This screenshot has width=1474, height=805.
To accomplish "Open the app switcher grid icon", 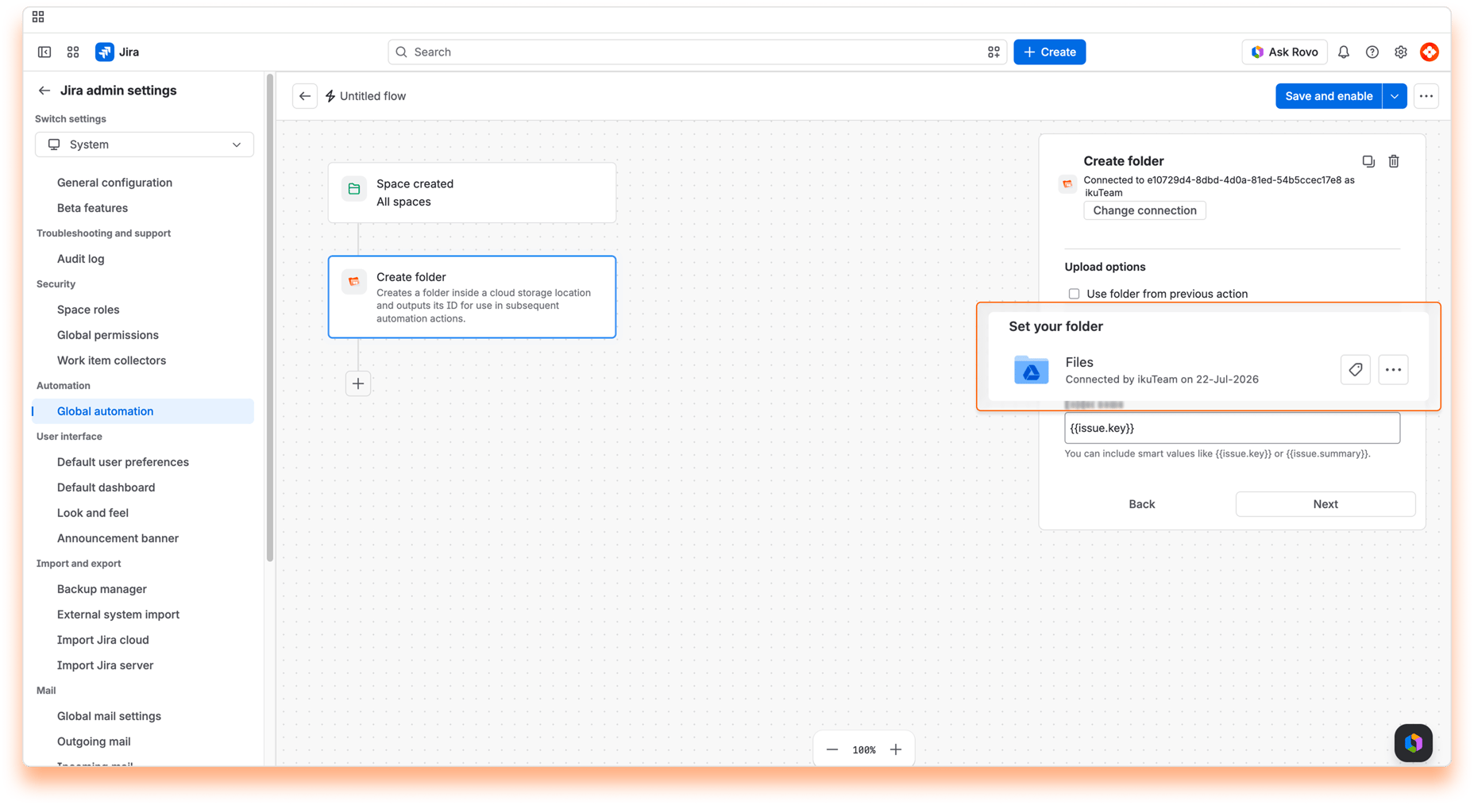I will [73, 52].
